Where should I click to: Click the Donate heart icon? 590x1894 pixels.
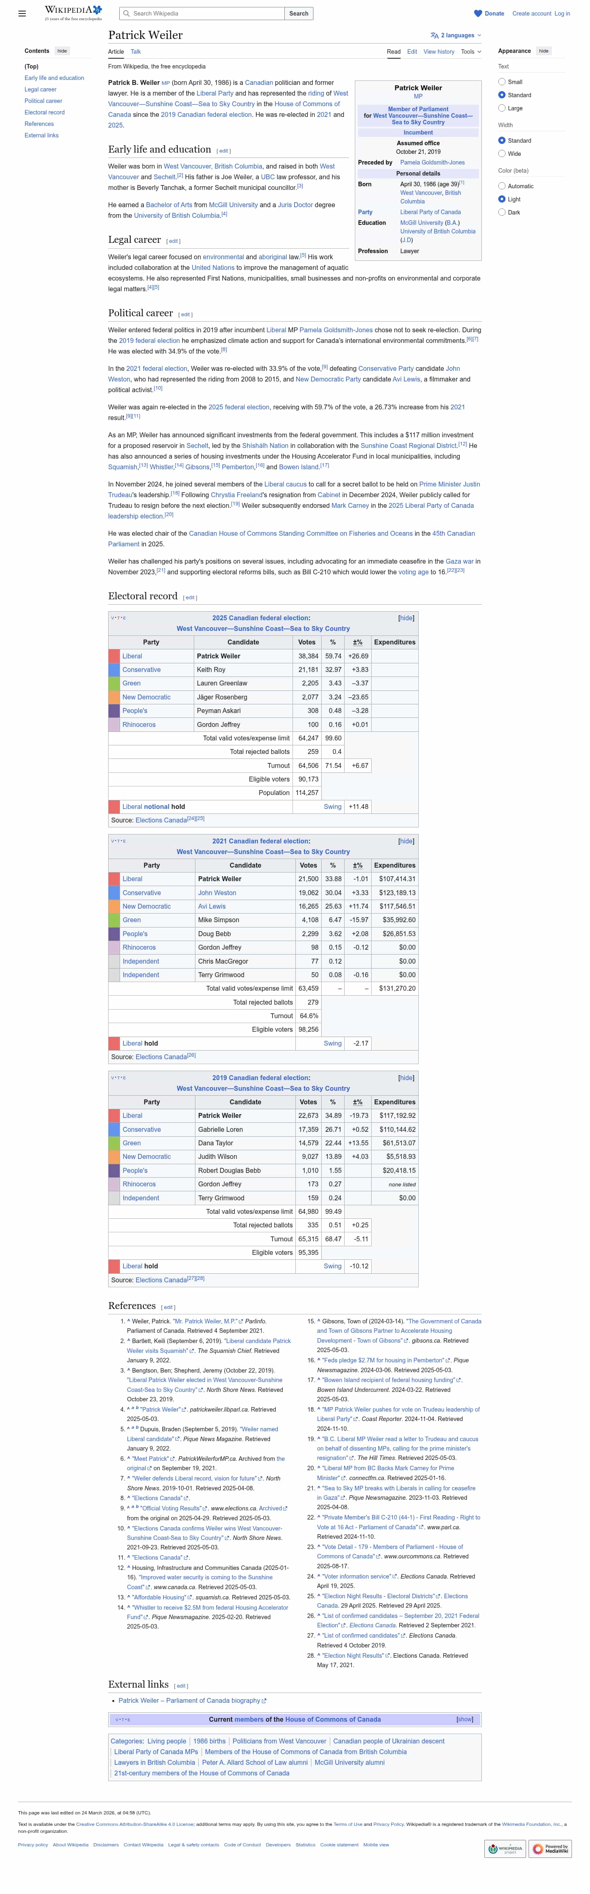point(478,13)
